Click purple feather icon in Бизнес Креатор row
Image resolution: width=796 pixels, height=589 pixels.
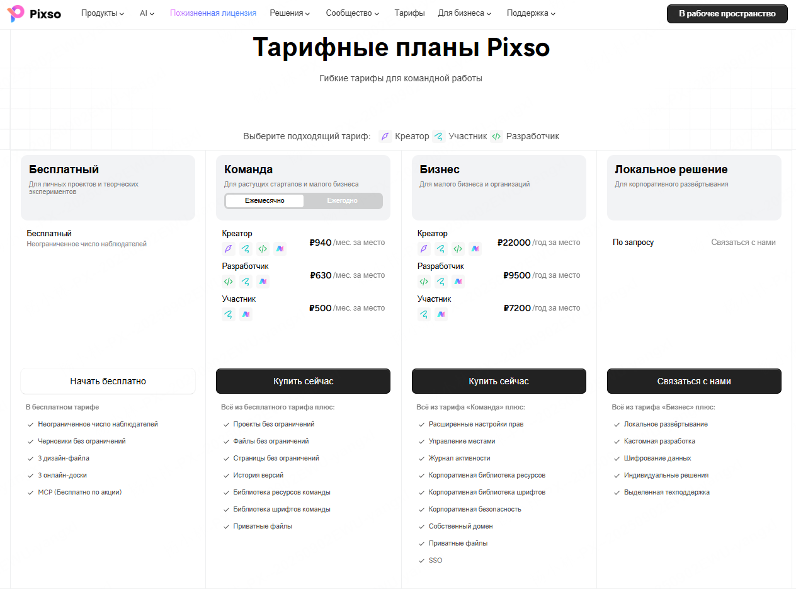(x=424, y=248)
